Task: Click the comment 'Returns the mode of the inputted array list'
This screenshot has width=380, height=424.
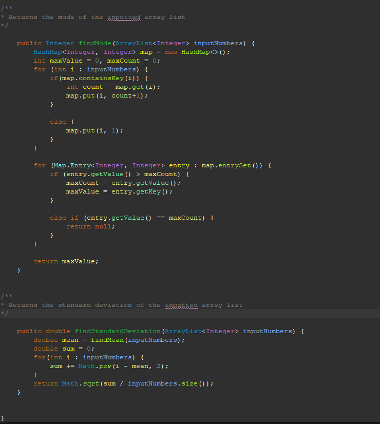Action: point(97,17)
